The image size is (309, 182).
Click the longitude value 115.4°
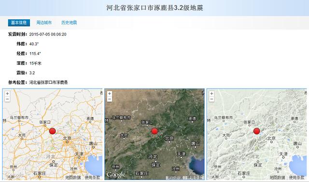click(x=35, y=53)
